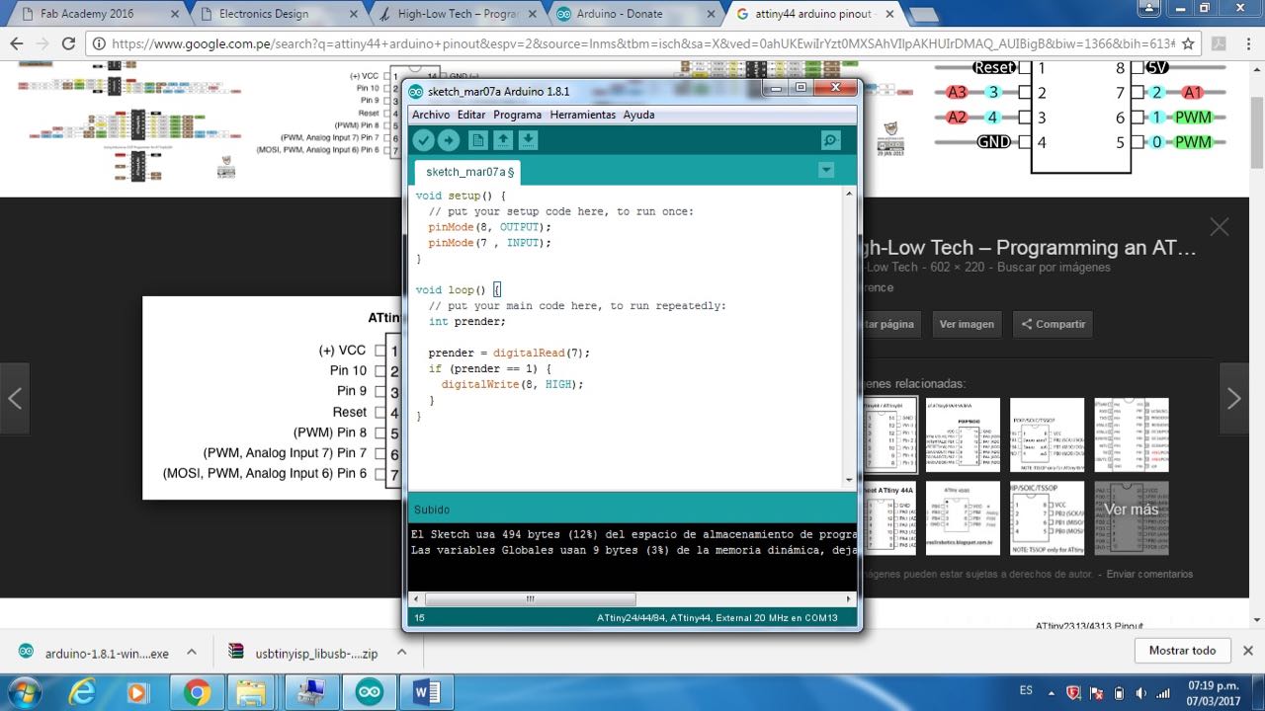Click the Arduino console horizontal scrollbar thumb
1265x711 pixels.
click(x=530, y=598)
